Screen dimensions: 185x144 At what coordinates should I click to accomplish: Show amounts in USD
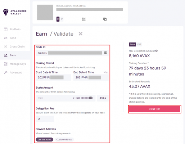pyautogui.click(x=139, y=44)
